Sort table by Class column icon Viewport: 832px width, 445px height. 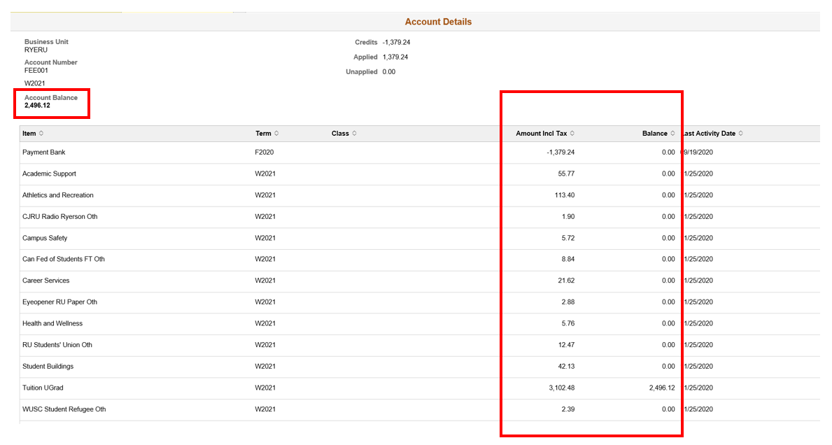pyautogui.click(x=355, y=133)
